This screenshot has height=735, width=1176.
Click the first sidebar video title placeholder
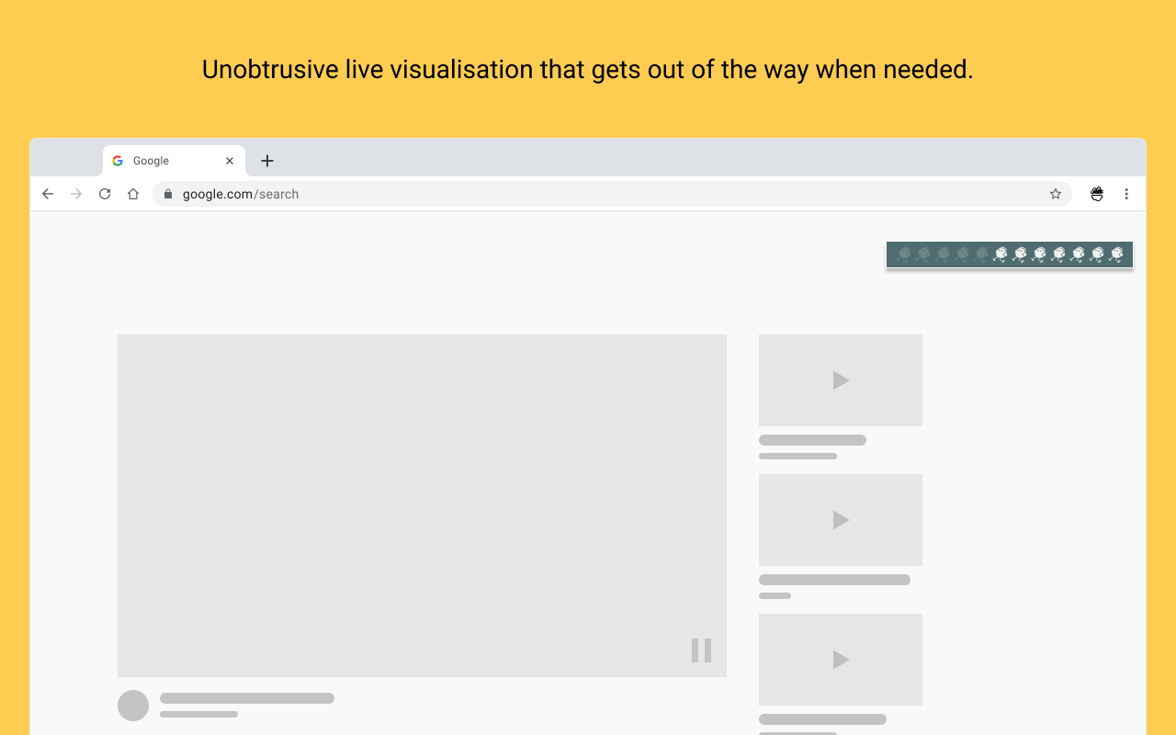[812, 440]
